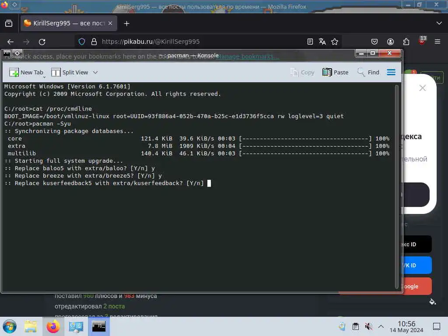This screenshot has height=336, width=448.
Task: Open Find in Konsole toolbar
Action: click(368, 73)
